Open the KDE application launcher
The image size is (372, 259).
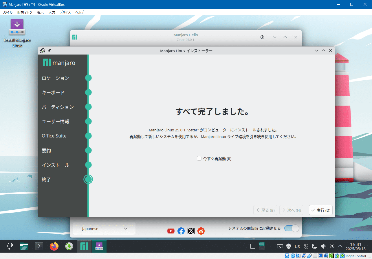click(10, 246)
